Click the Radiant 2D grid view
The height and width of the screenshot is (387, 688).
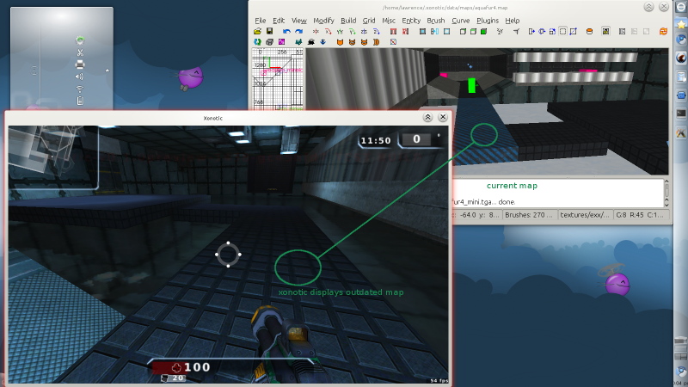click(x=277, y=79)
